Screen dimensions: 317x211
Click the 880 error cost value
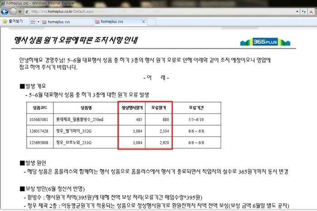click(166, 119)
